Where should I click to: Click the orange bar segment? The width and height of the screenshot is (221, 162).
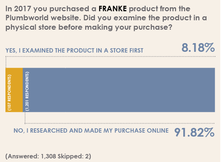14,90
